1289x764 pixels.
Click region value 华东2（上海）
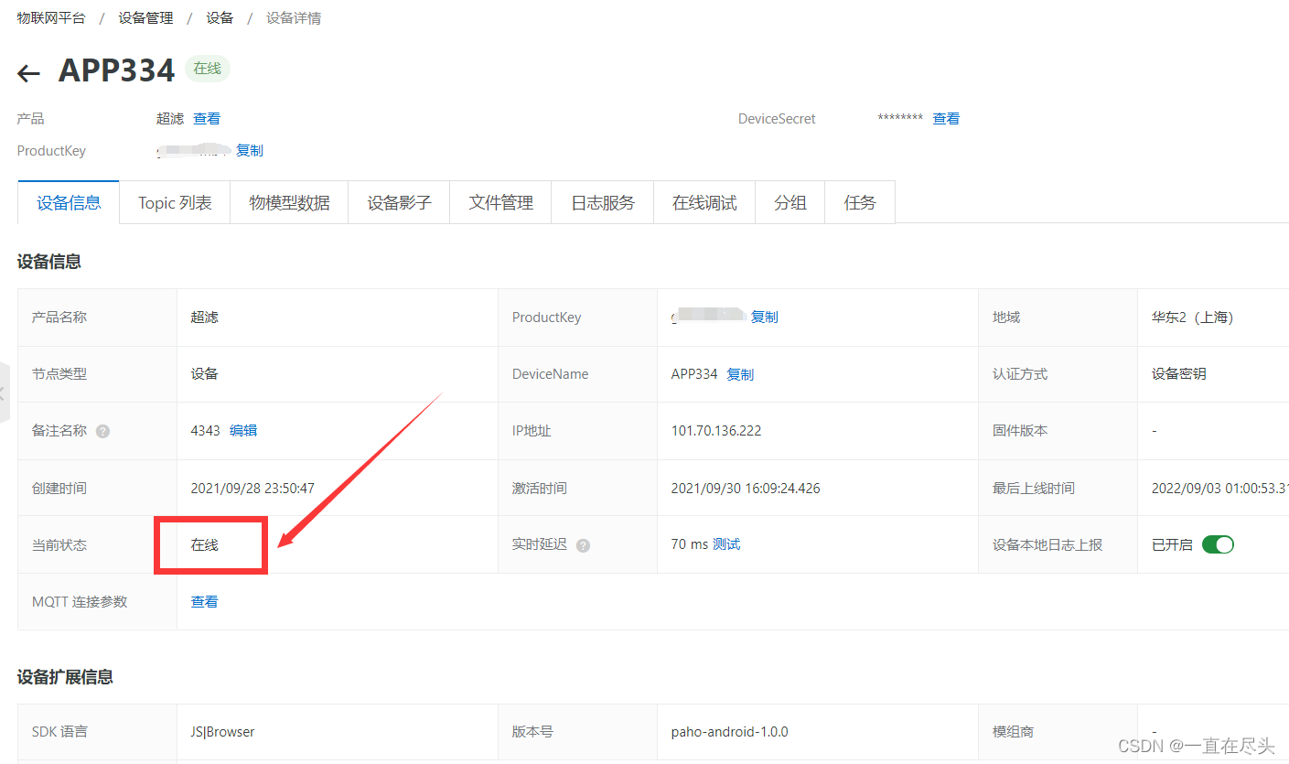tap(1193, 317)
